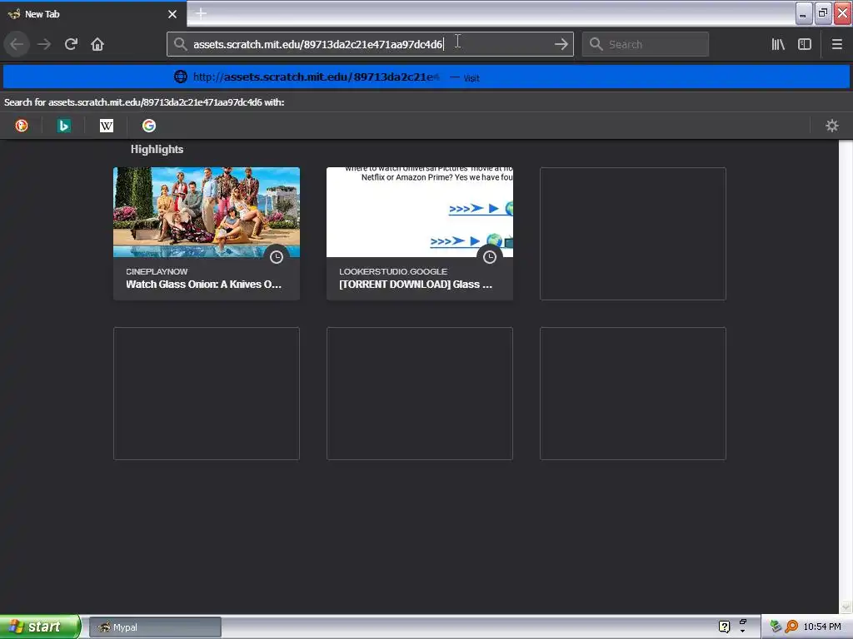Viewport: 853px width, 639px height.
Task: Search with Google engine icon
Action: pos(148,126)
